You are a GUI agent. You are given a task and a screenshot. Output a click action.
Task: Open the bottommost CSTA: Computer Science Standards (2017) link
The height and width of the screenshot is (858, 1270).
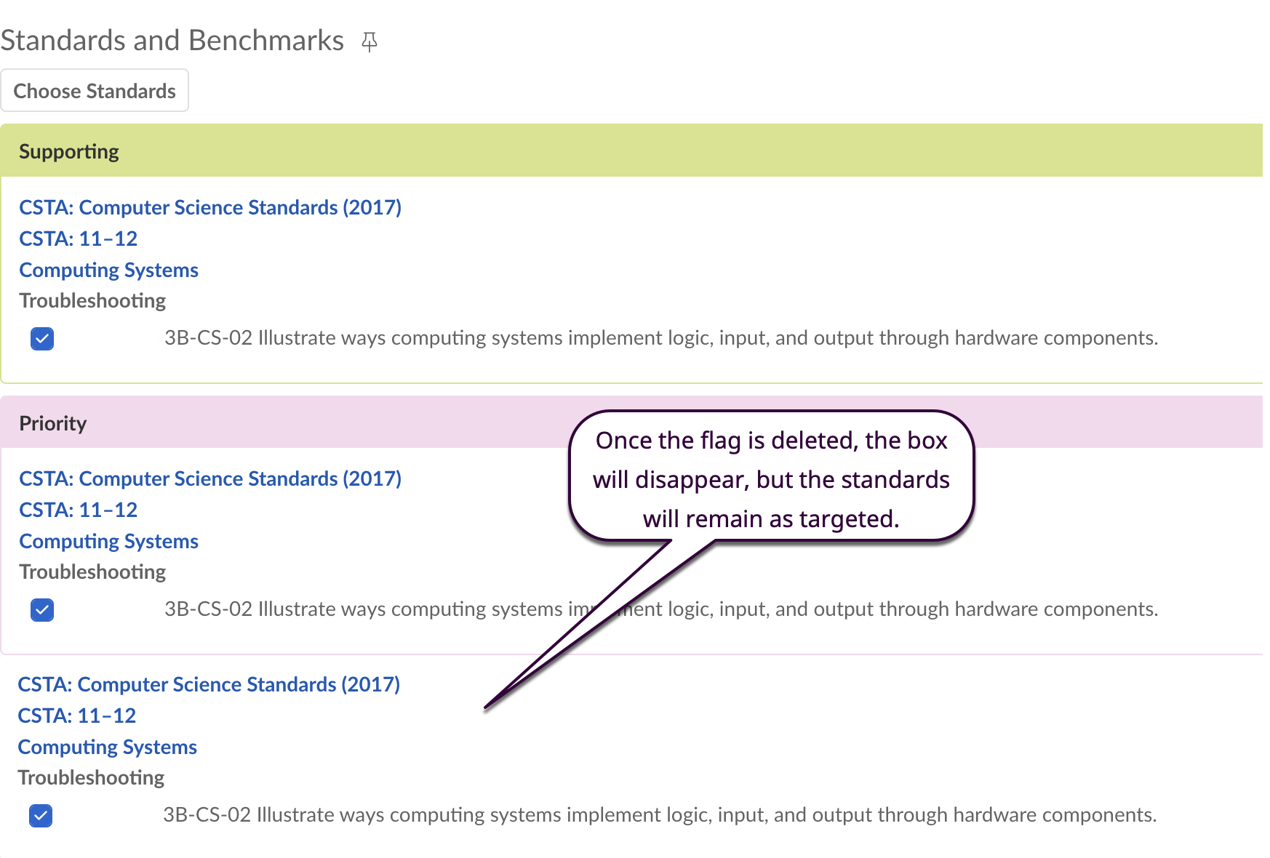tap(209, 685)
